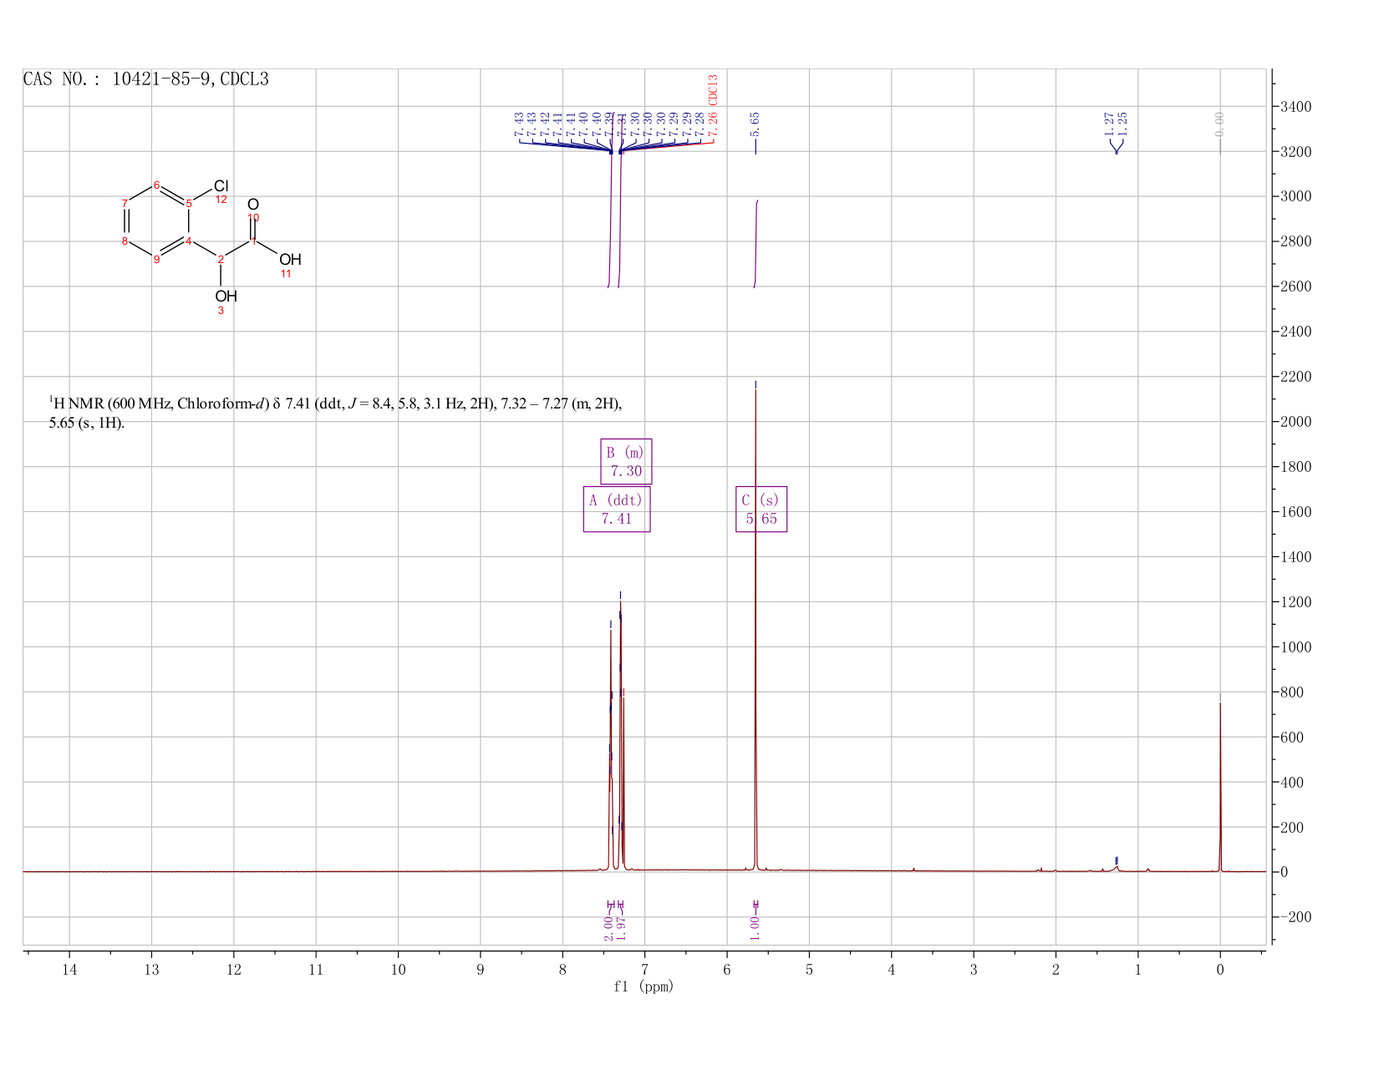Viewport: 1379px width, 1065px height.
Task: Click the 2.00 integral value below baseline
Action: pyautogui.click(x=608, y=928)
